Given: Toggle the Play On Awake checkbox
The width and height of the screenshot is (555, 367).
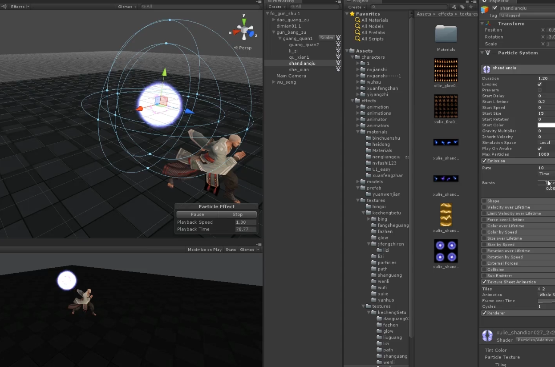Looking at the screenshot, I should (x=540, y=148).
